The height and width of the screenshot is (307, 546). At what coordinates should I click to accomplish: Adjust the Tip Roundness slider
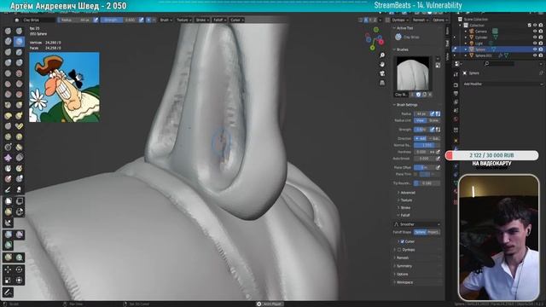(x=427, y=183)
